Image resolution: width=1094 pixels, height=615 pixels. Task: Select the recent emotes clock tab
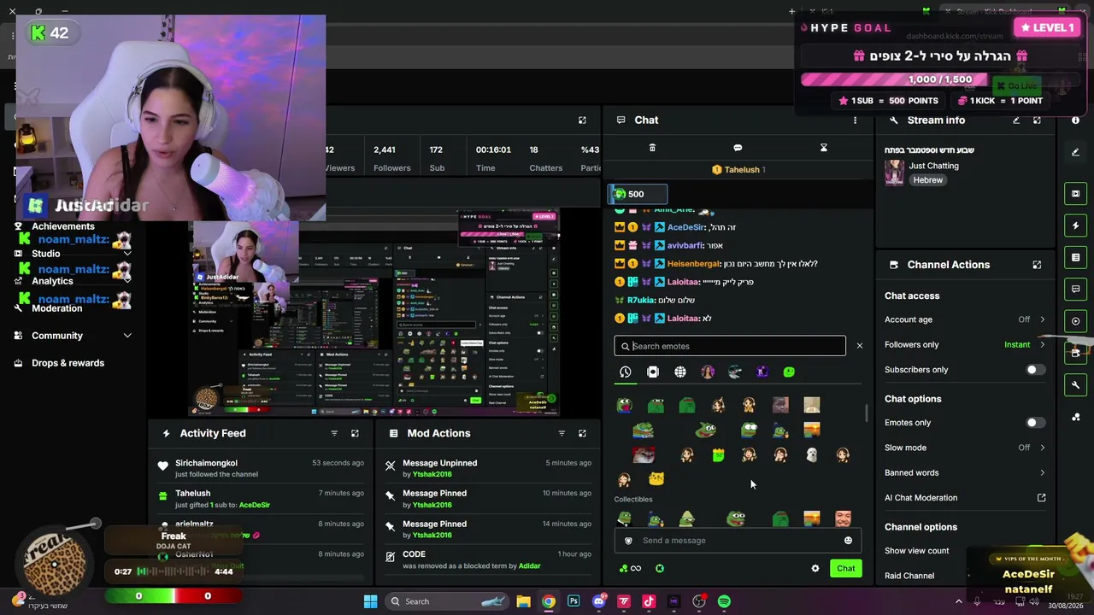click(626, 372)
